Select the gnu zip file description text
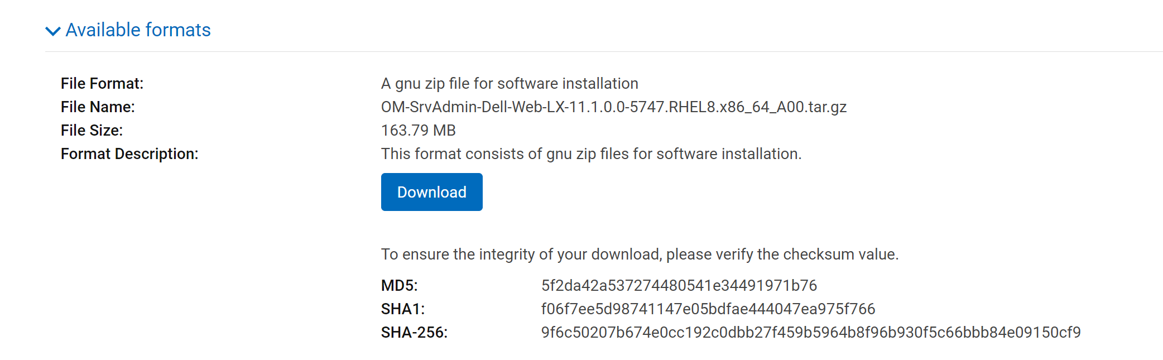 tap(509, 83)
